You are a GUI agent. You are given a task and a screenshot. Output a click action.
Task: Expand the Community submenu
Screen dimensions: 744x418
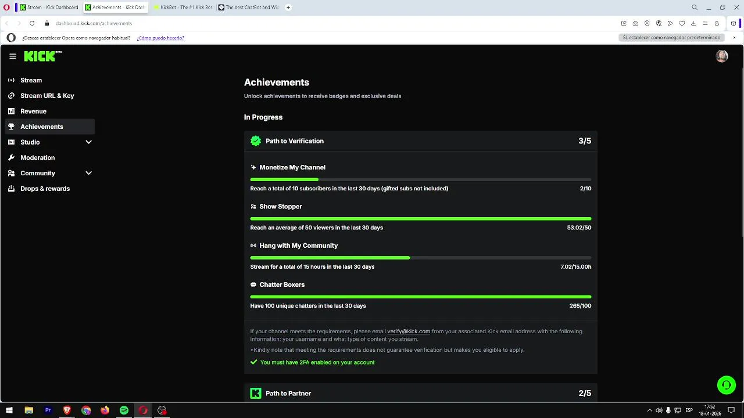click(x=88, y=173)
